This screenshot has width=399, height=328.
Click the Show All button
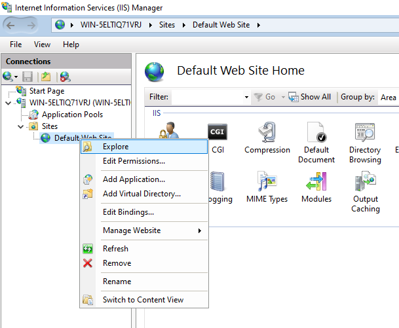[310, 97]
